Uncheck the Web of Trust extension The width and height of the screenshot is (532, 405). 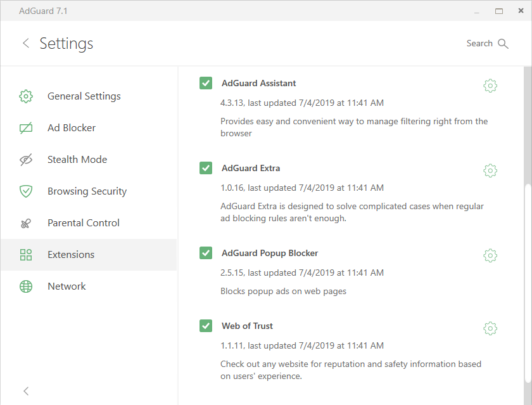[x=206, y=326]
